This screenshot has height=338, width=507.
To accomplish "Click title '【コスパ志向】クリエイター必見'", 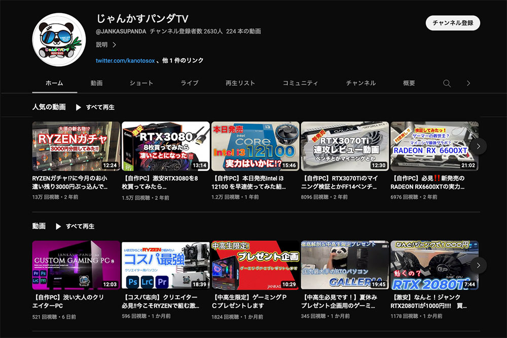I will tap(161, 302).
